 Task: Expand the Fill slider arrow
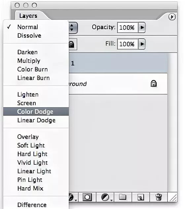tap(142, 44)
